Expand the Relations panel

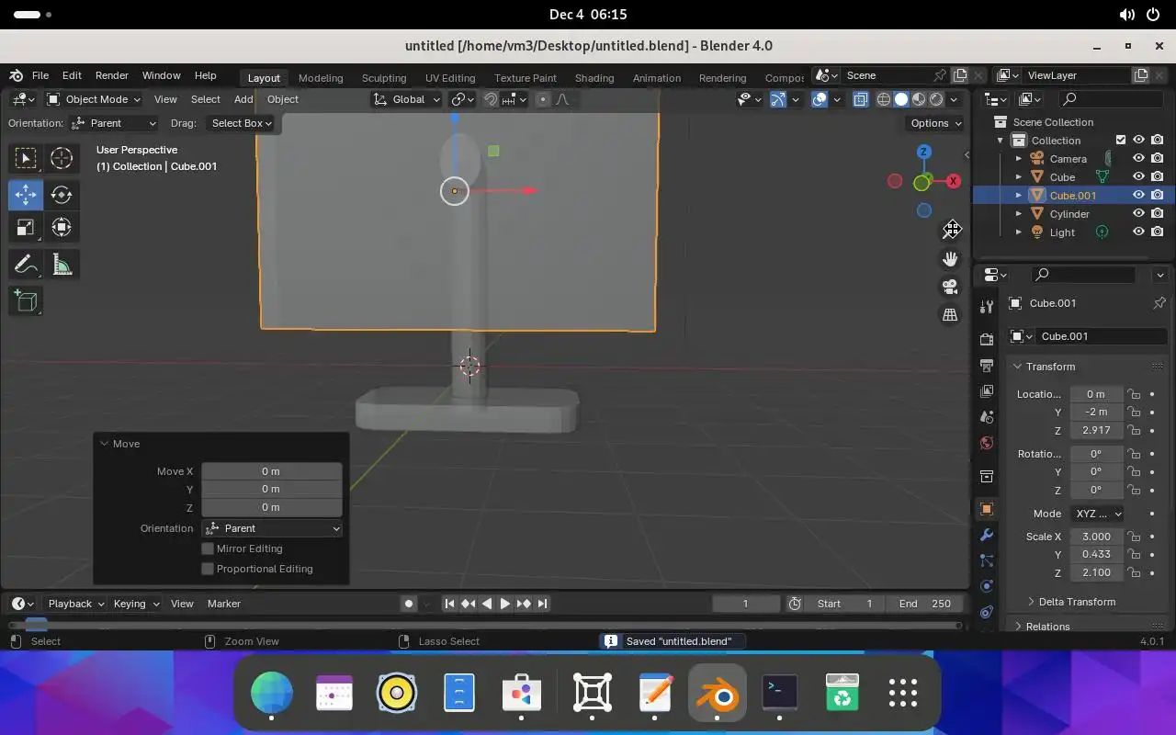click(x=1046, y=627)
